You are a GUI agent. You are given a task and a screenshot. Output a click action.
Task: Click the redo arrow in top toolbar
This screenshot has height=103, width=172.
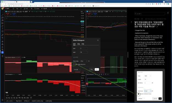tap(54, 9)
